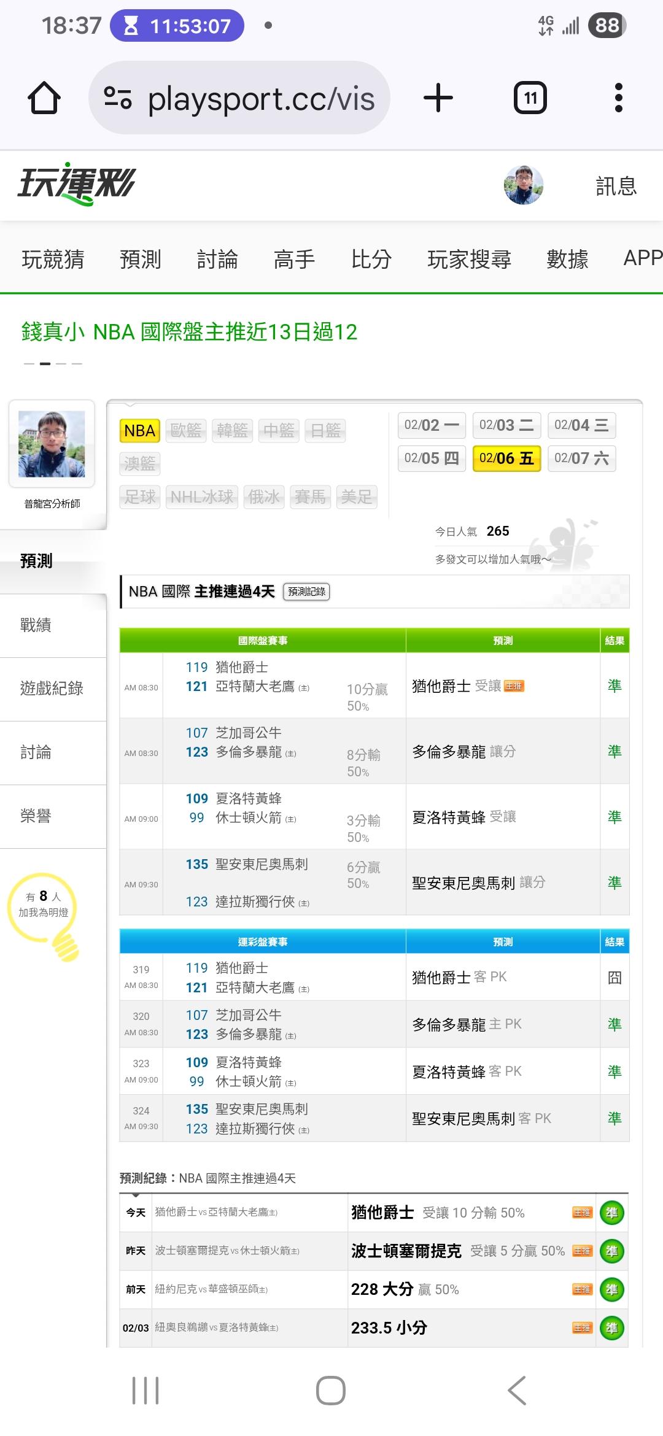Select the 賽馬 tab
The height and width of the screenshot is (1436, 663).
point(310,496)
